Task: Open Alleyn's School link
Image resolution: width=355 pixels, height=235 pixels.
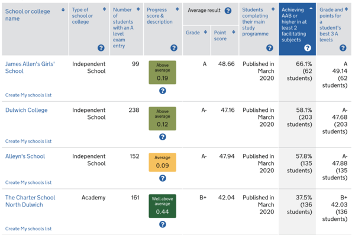Action: [x=25, y=156]
